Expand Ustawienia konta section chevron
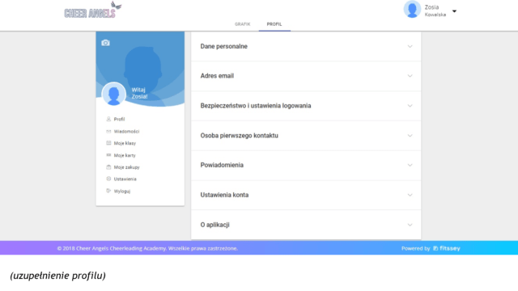Image resolution: width=518 pixels, height=291 pixels. 410,195
